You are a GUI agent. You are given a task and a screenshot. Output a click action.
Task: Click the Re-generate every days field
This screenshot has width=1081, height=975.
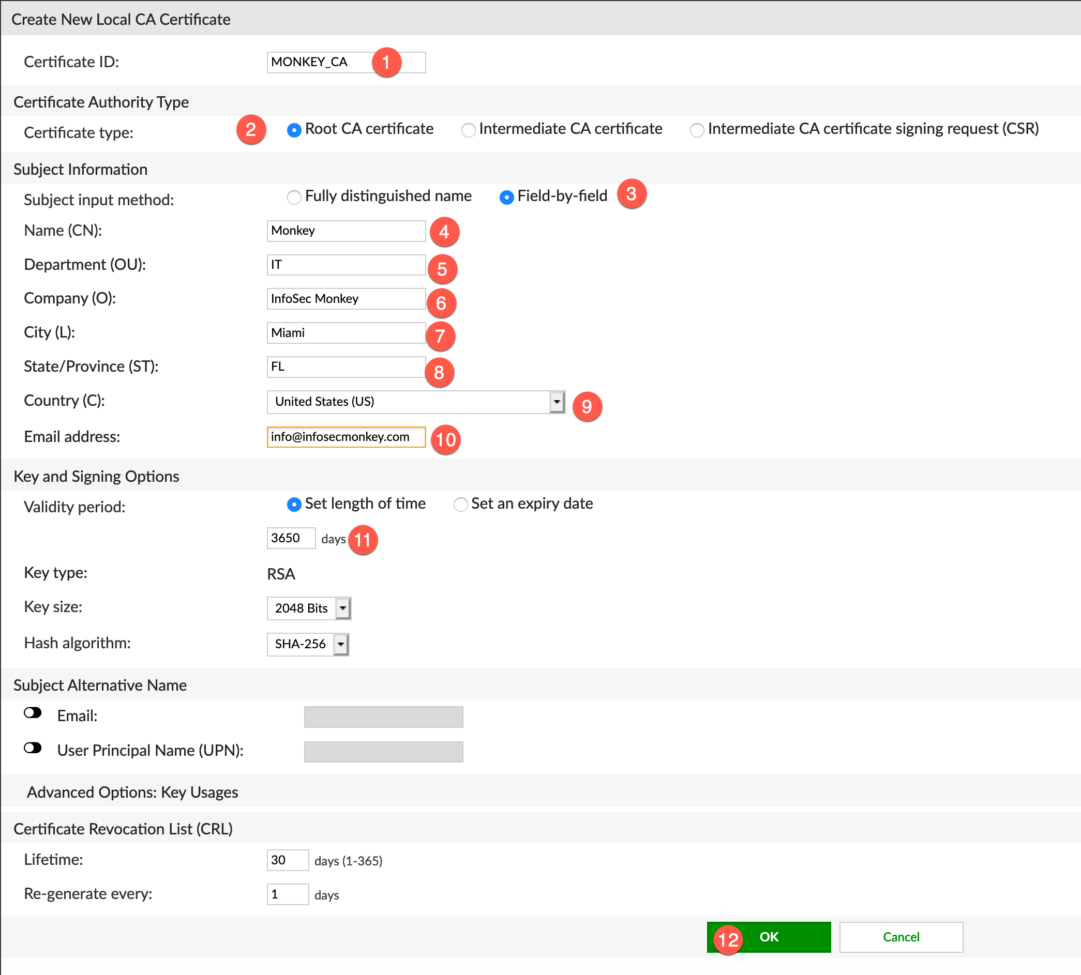tap(287, 894)
